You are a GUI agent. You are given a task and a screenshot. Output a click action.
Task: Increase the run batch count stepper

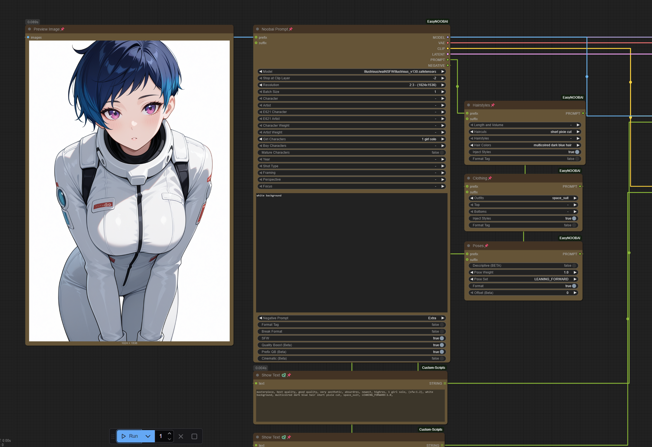click(x=169, y=434)
